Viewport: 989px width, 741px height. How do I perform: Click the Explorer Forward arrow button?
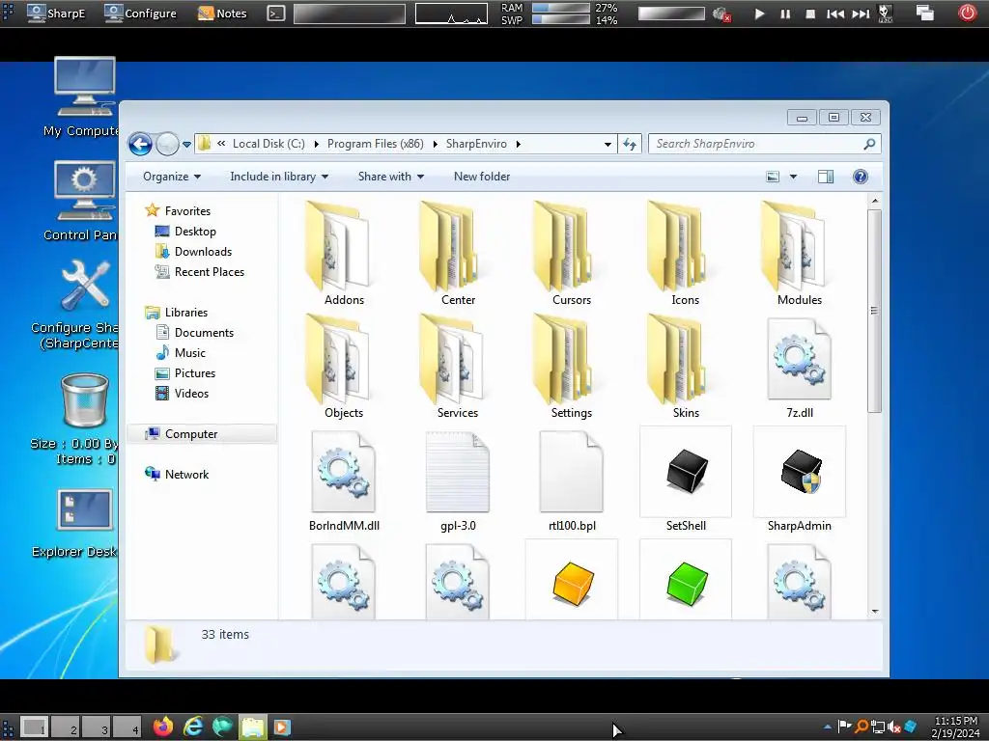click(x=167, y=145)
